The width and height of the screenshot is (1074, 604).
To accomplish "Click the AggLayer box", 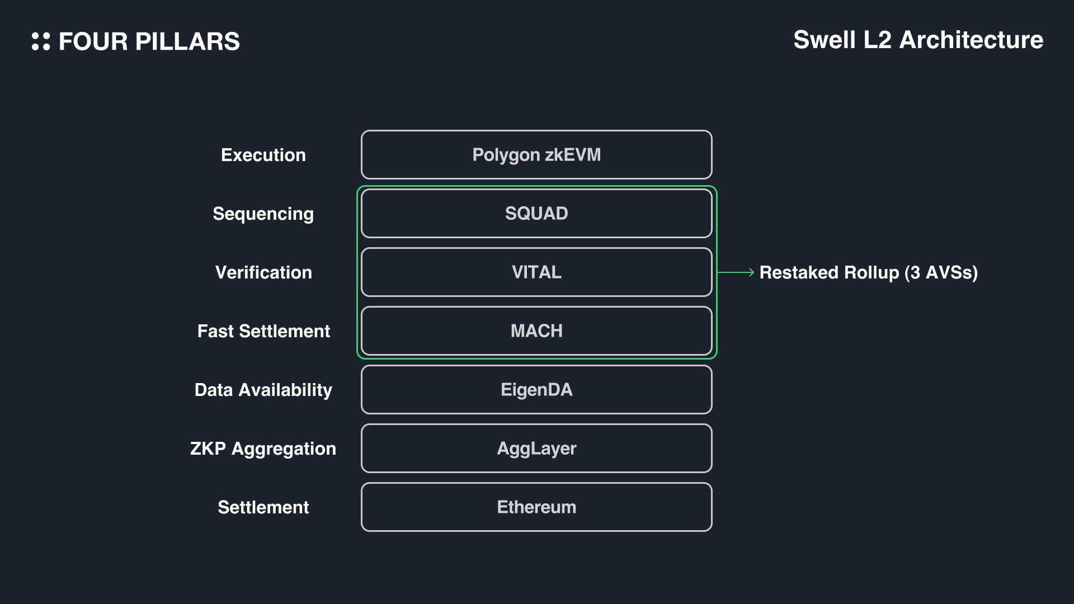I will click(536, 449).
